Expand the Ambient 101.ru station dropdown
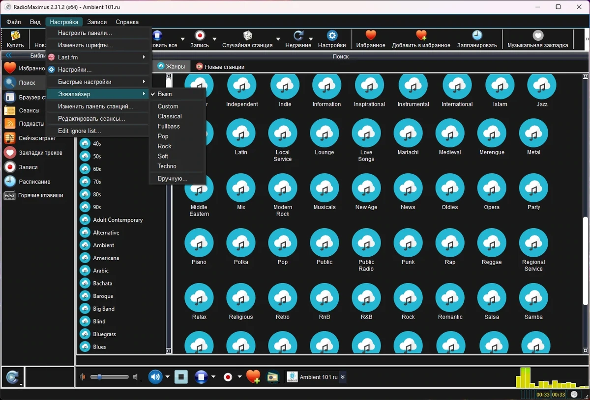The image size is (590, 400). (x=343, y=377)
